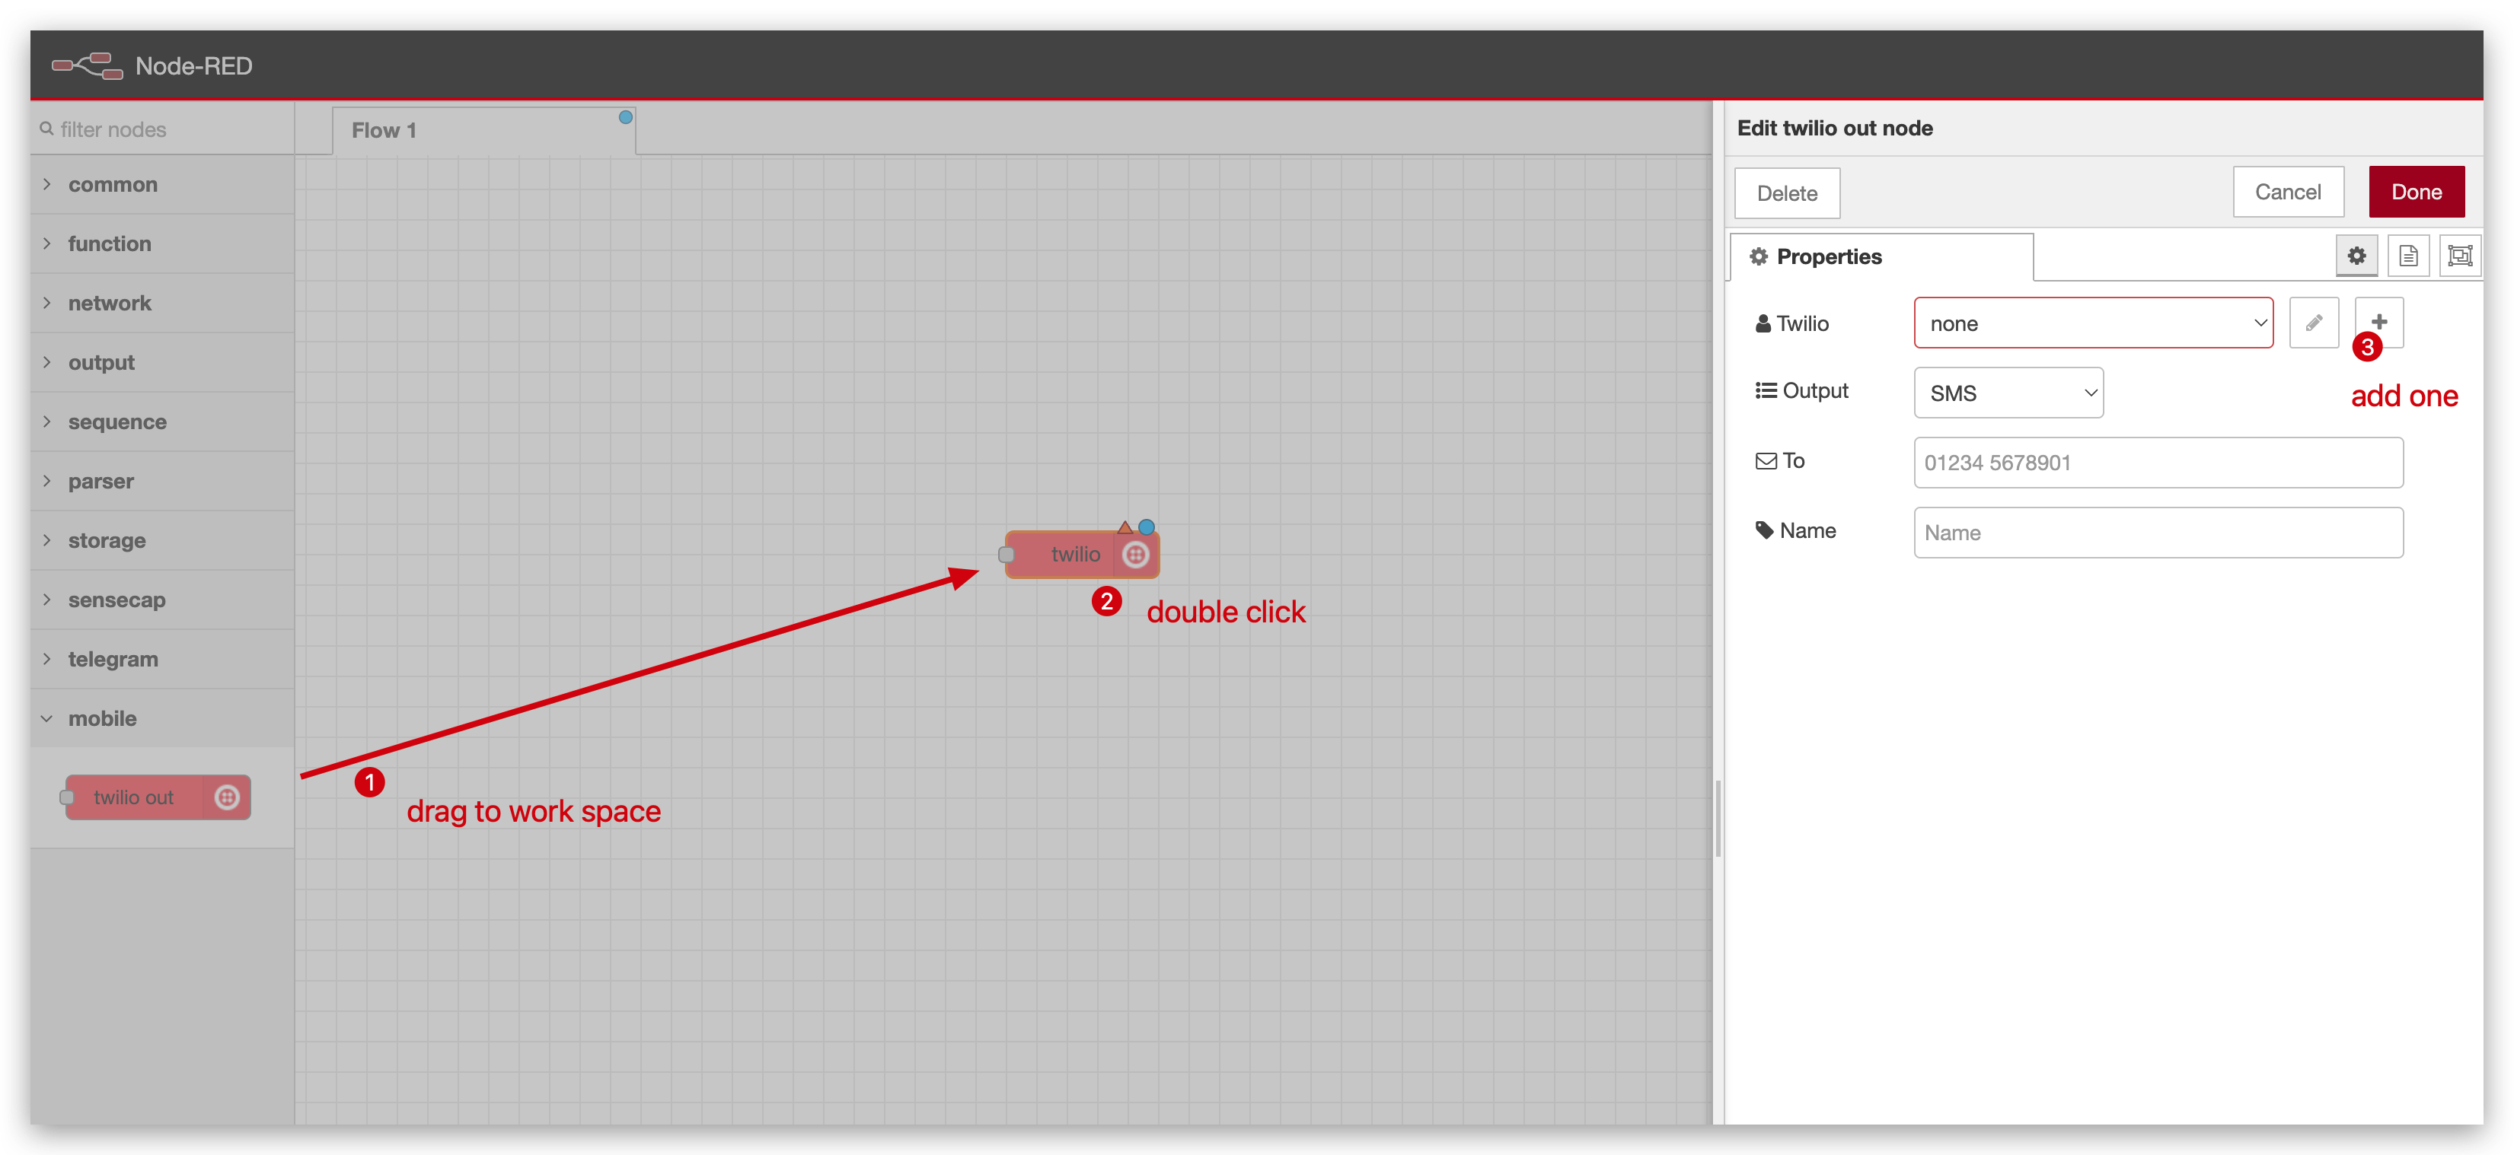Select the Properties tab
This screenshot has height=1155, width=2514.
(1881, 256)
